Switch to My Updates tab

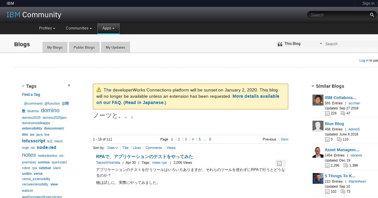point(115,47)
